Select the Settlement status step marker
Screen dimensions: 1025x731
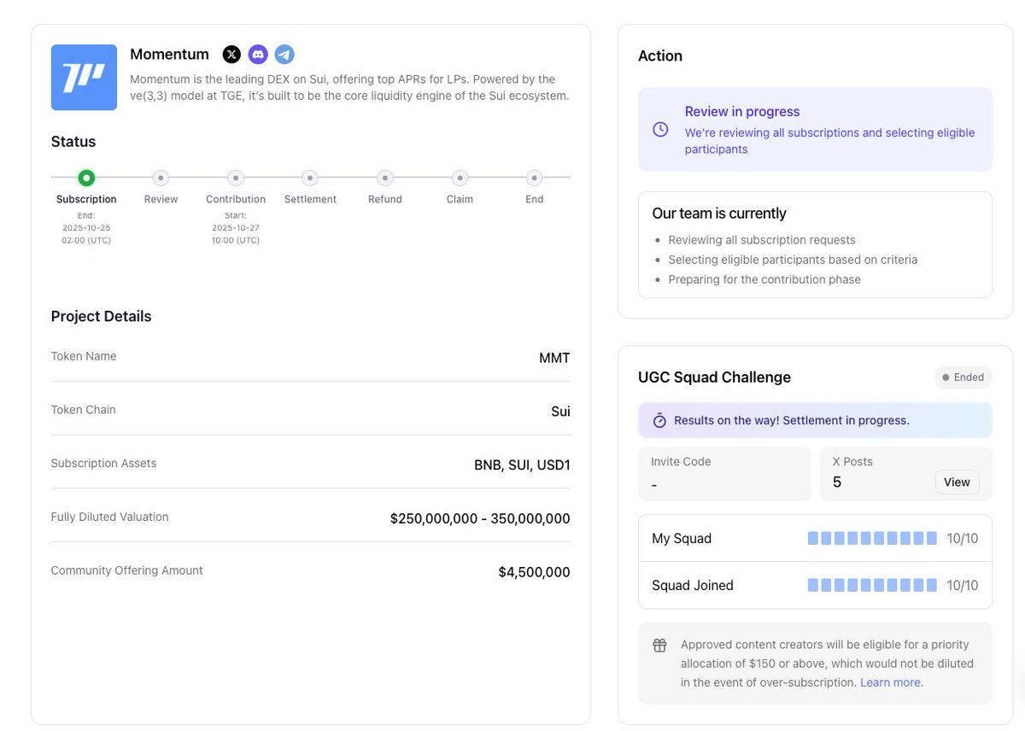point(310,178)
